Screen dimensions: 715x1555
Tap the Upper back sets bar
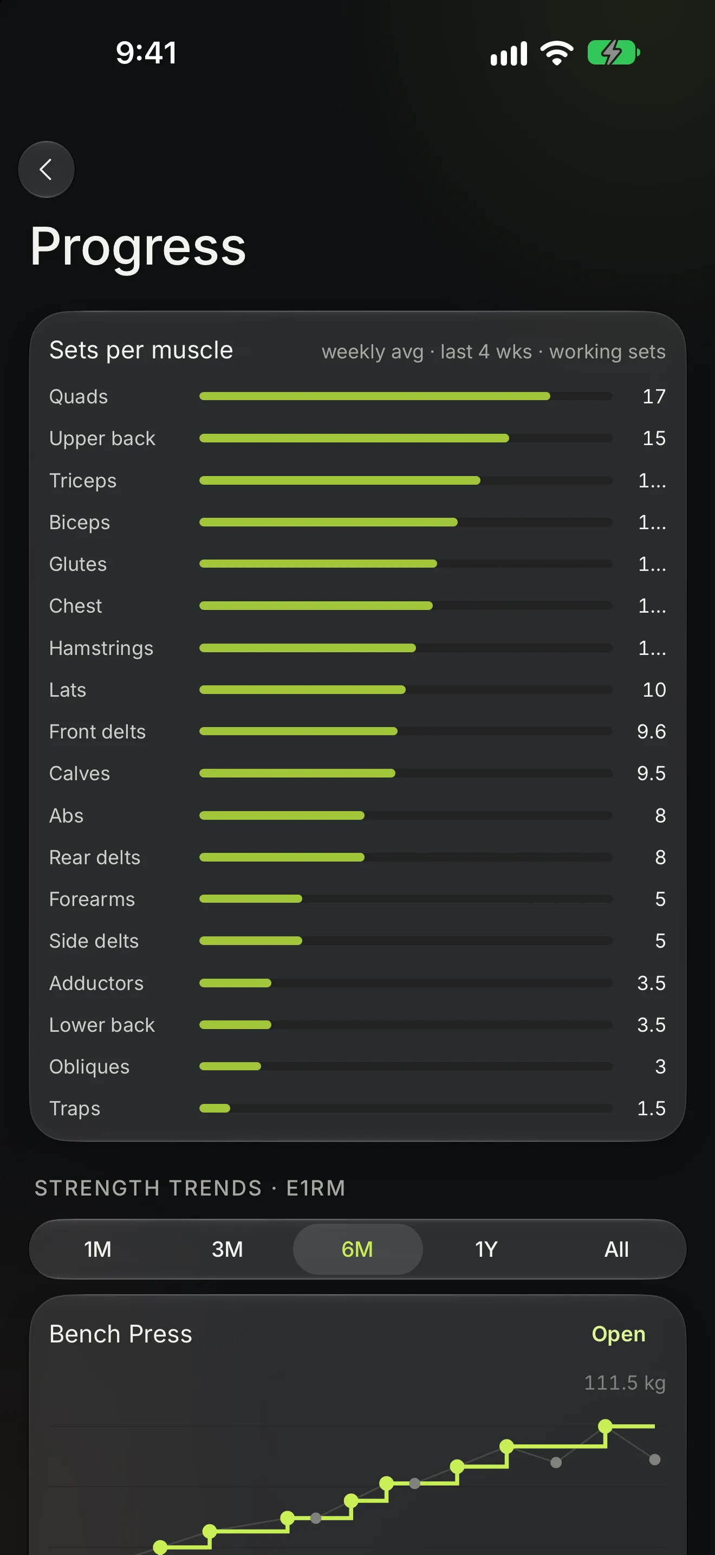click(x=406, y=438)
